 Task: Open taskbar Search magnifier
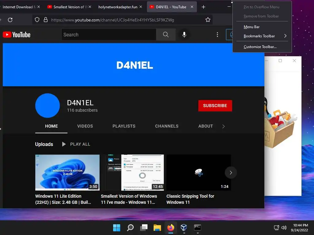pyautogui.click(x=130, y=227)
